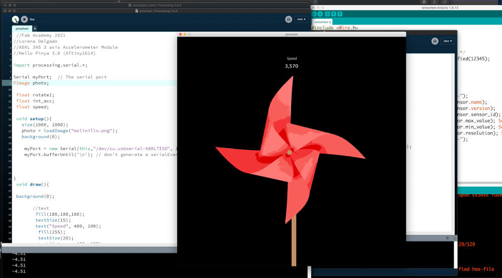Click the Arduino Verify checkmark button

tap(314, 14)
